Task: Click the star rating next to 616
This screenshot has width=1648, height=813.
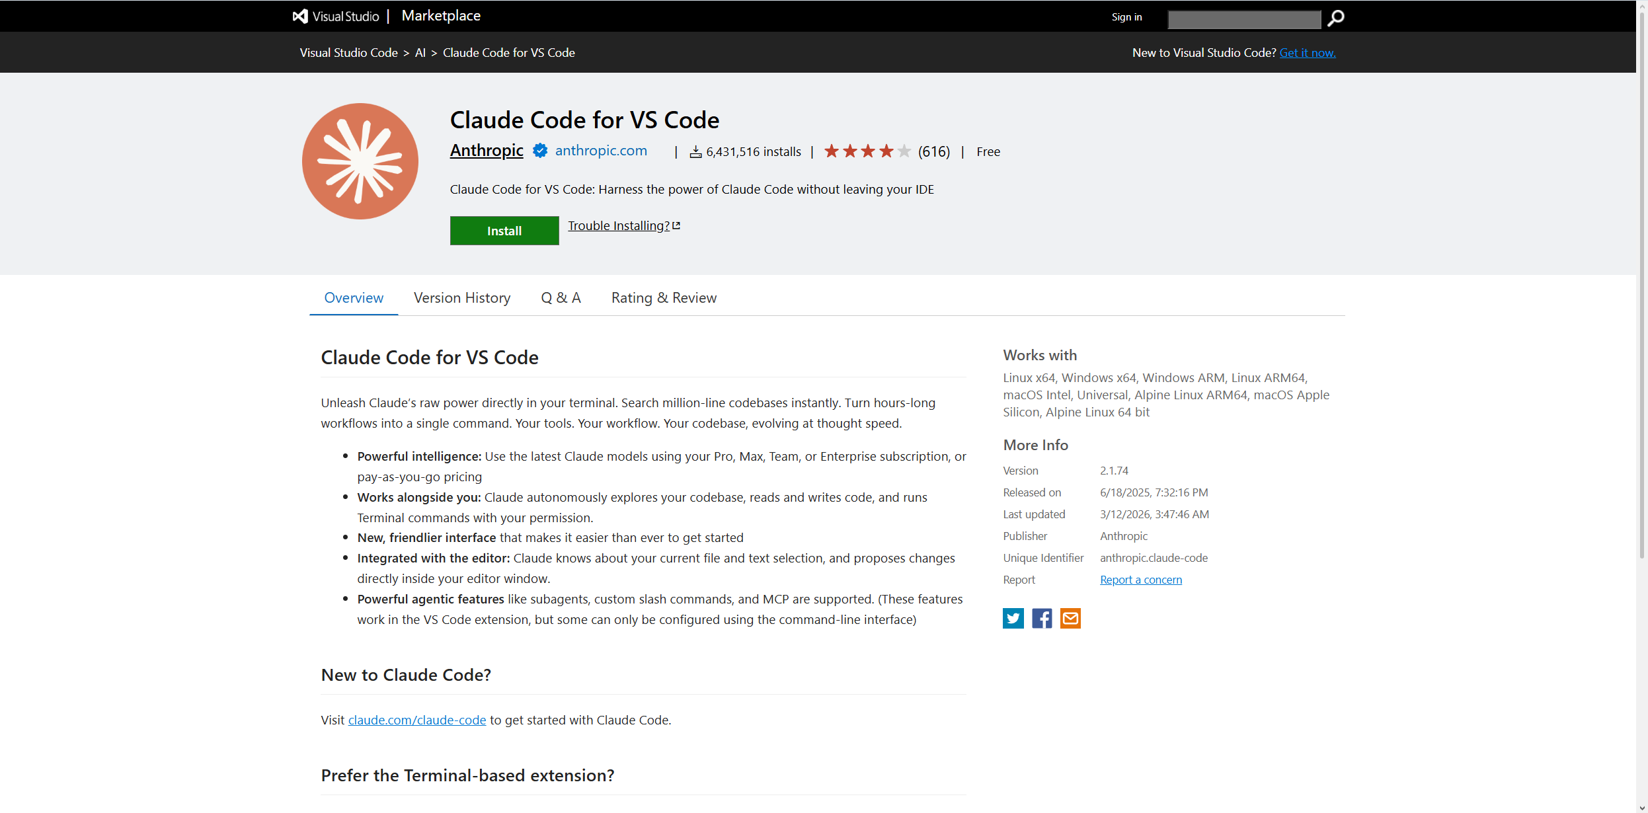Action: (867, 151)
